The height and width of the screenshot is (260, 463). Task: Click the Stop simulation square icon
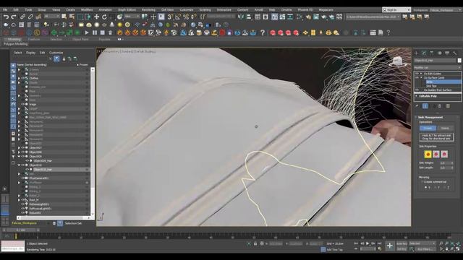(x=102, y=32)
